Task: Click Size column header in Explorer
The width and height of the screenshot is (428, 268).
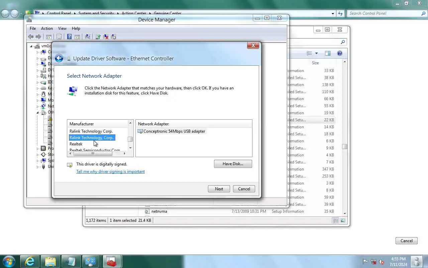Action: pos(315,63)
